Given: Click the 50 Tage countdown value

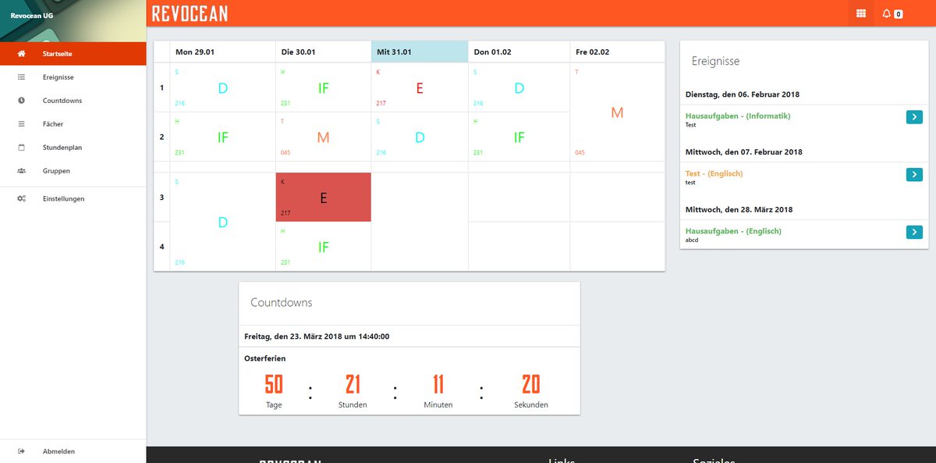Looking at the screenshot, I should [x=274, y=384].
